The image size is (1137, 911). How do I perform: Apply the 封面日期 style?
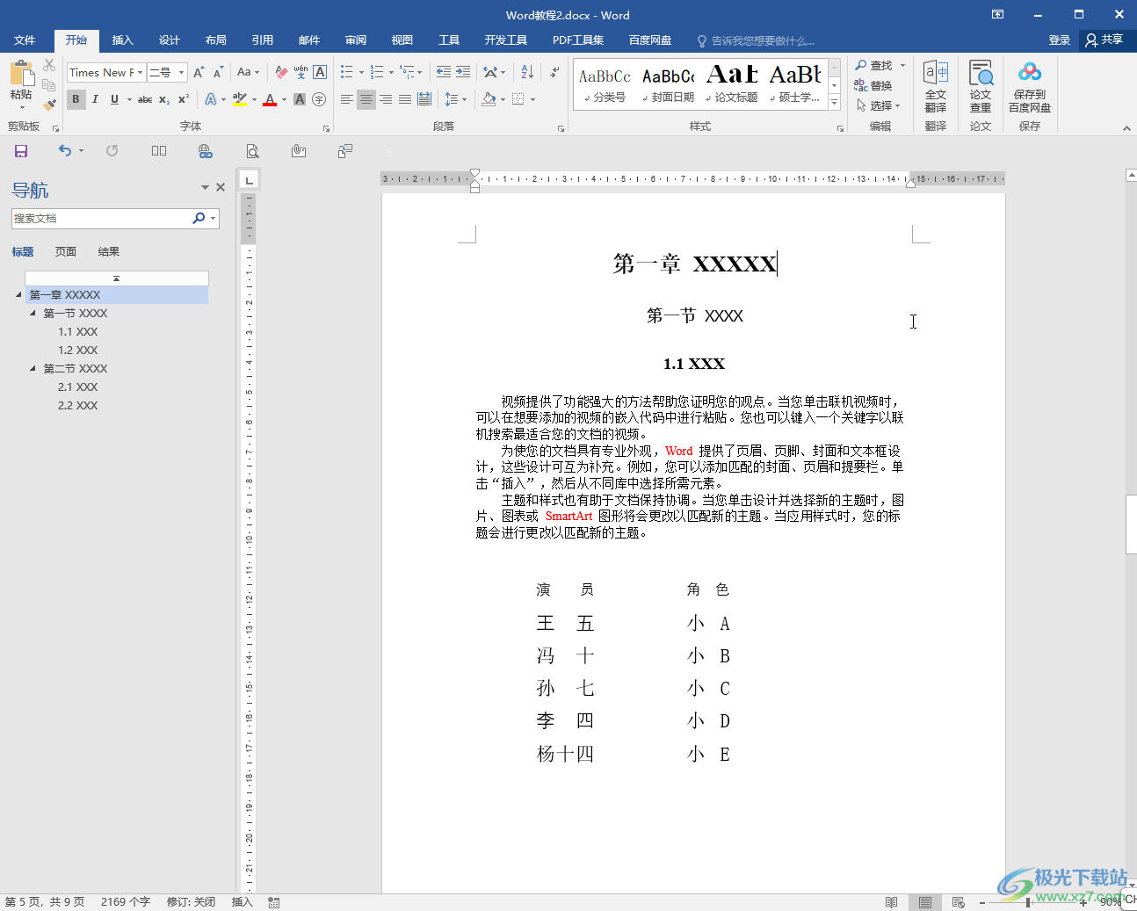pos(669,84)
